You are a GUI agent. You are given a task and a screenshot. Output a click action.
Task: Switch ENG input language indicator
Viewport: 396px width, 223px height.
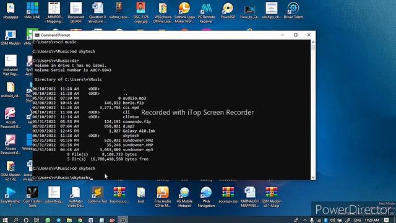pos(358,221)
